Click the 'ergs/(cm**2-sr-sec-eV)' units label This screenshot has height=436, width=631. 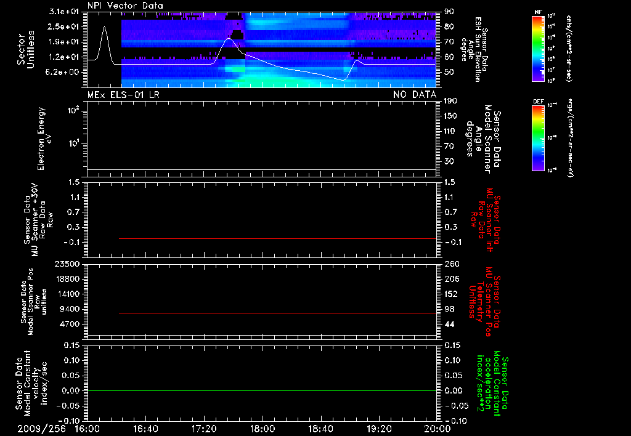coord(570,138)
